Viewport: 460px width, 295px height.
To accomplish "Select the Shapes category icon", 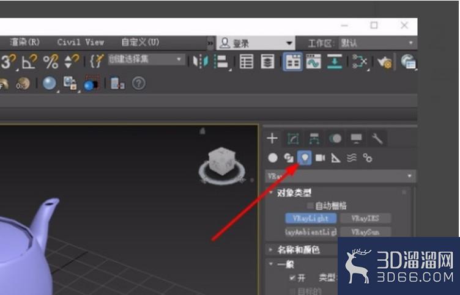I will (289, 158).
